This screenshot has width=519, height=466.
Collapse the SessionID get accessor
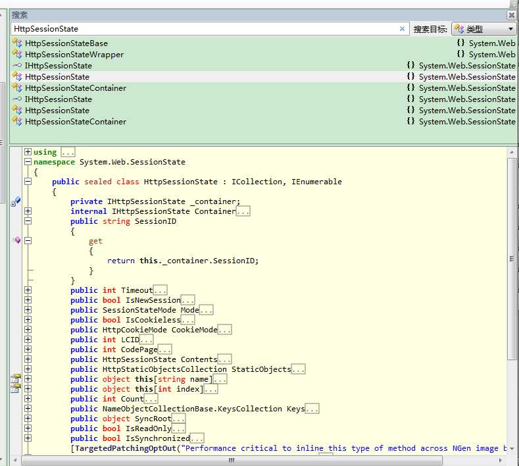coord(28,241)
